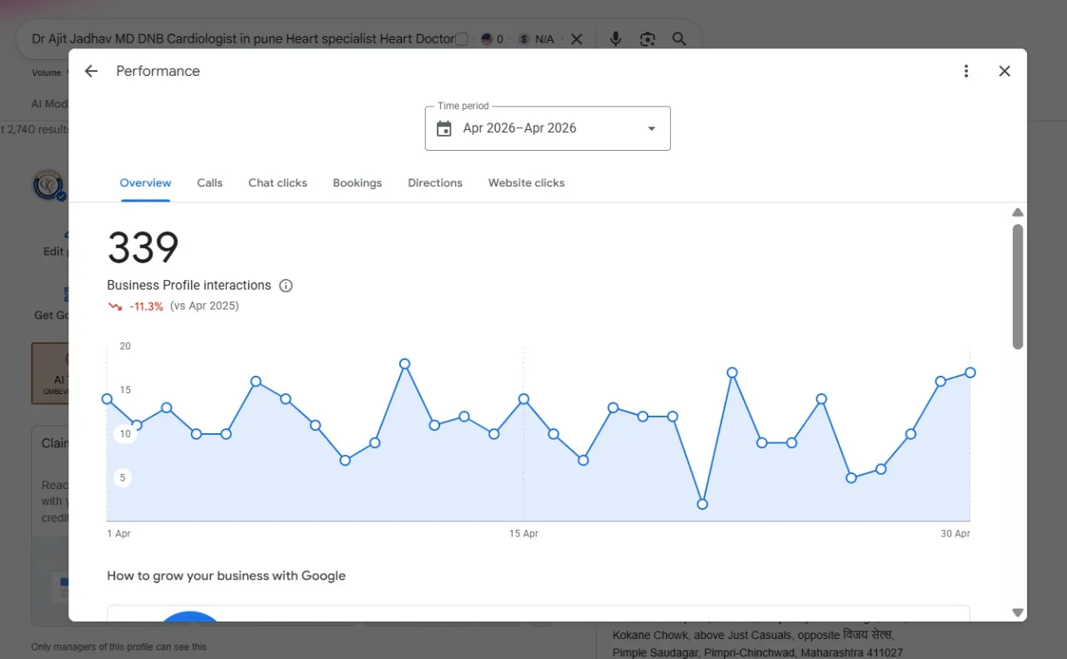
Task: Switch to the Calls tab
Action: pos(209,182)
